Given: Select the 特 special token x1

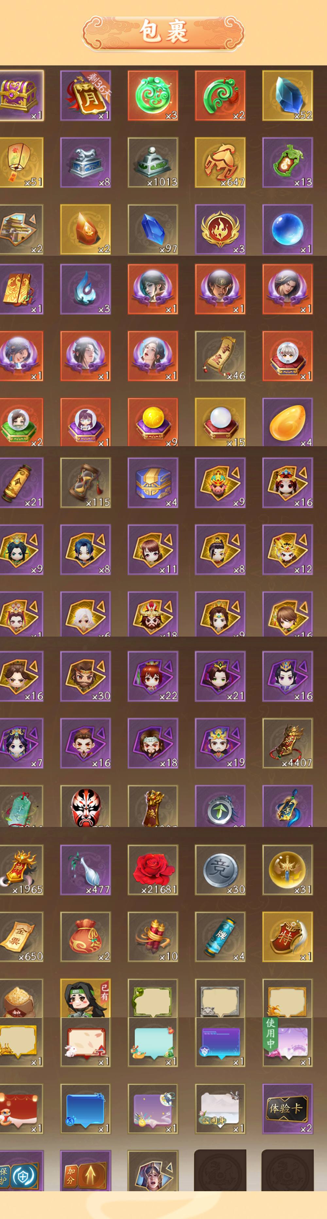Looking at the screenshot, I should 288,937.
